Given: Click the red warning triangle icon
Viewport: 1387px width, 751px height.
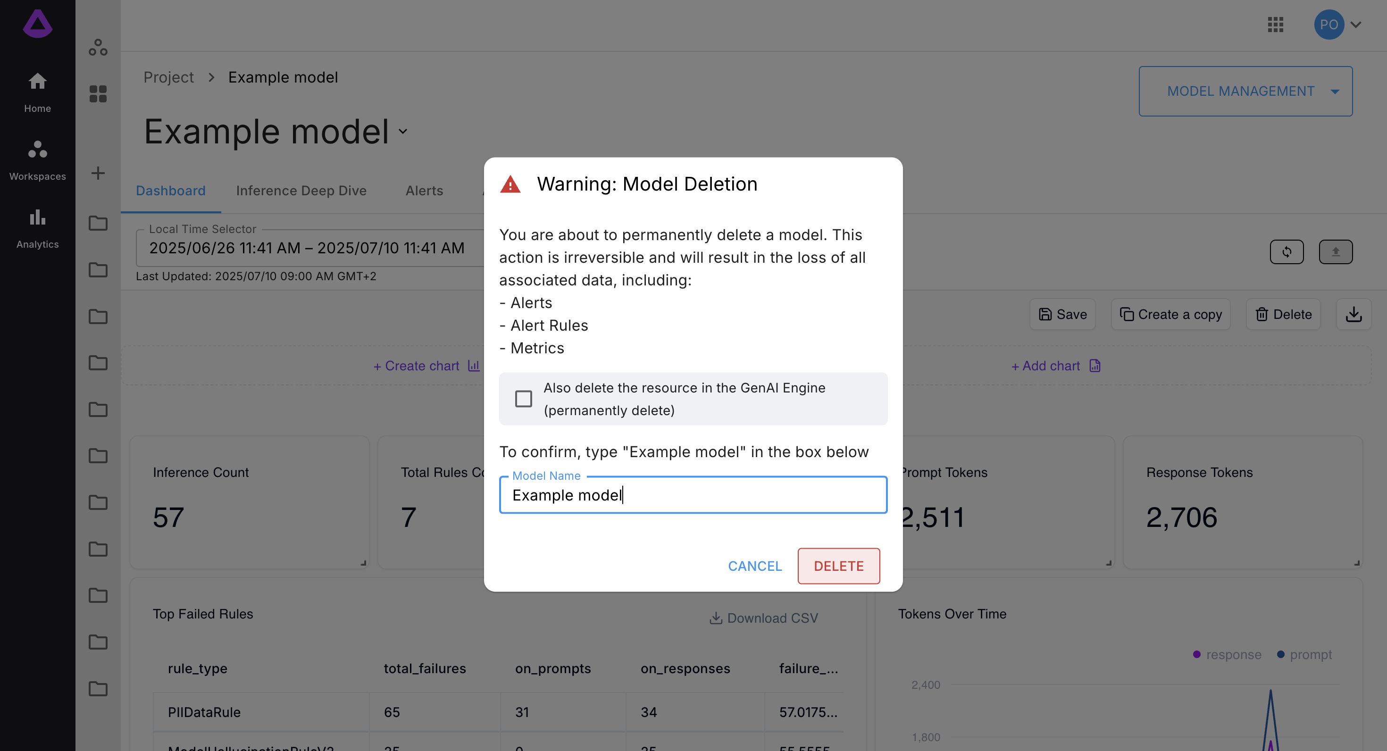Looking at the screenshot, I should pos(510,184).
